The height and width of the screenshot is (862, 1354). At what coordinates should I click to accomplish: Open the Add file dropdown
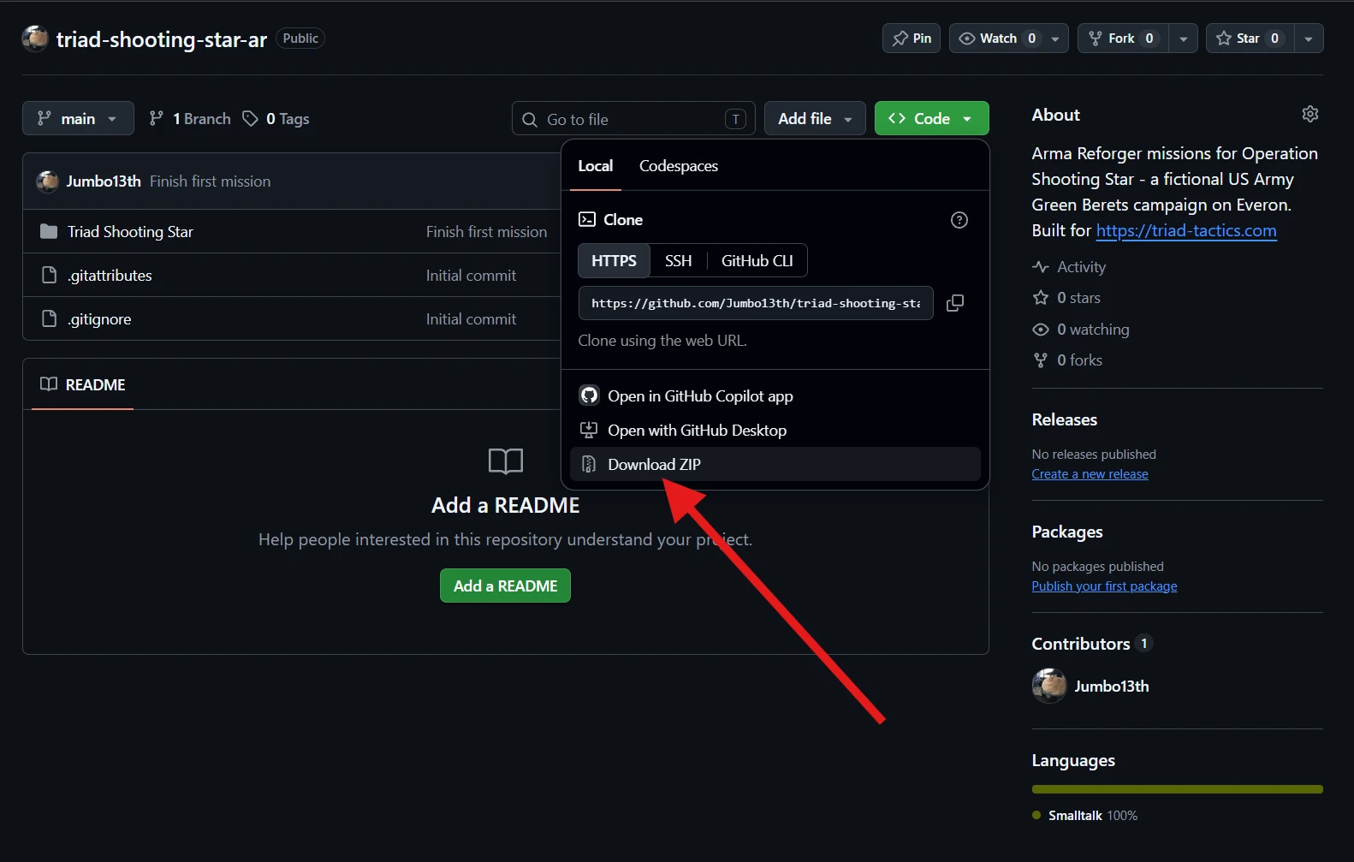pos(815,119)
